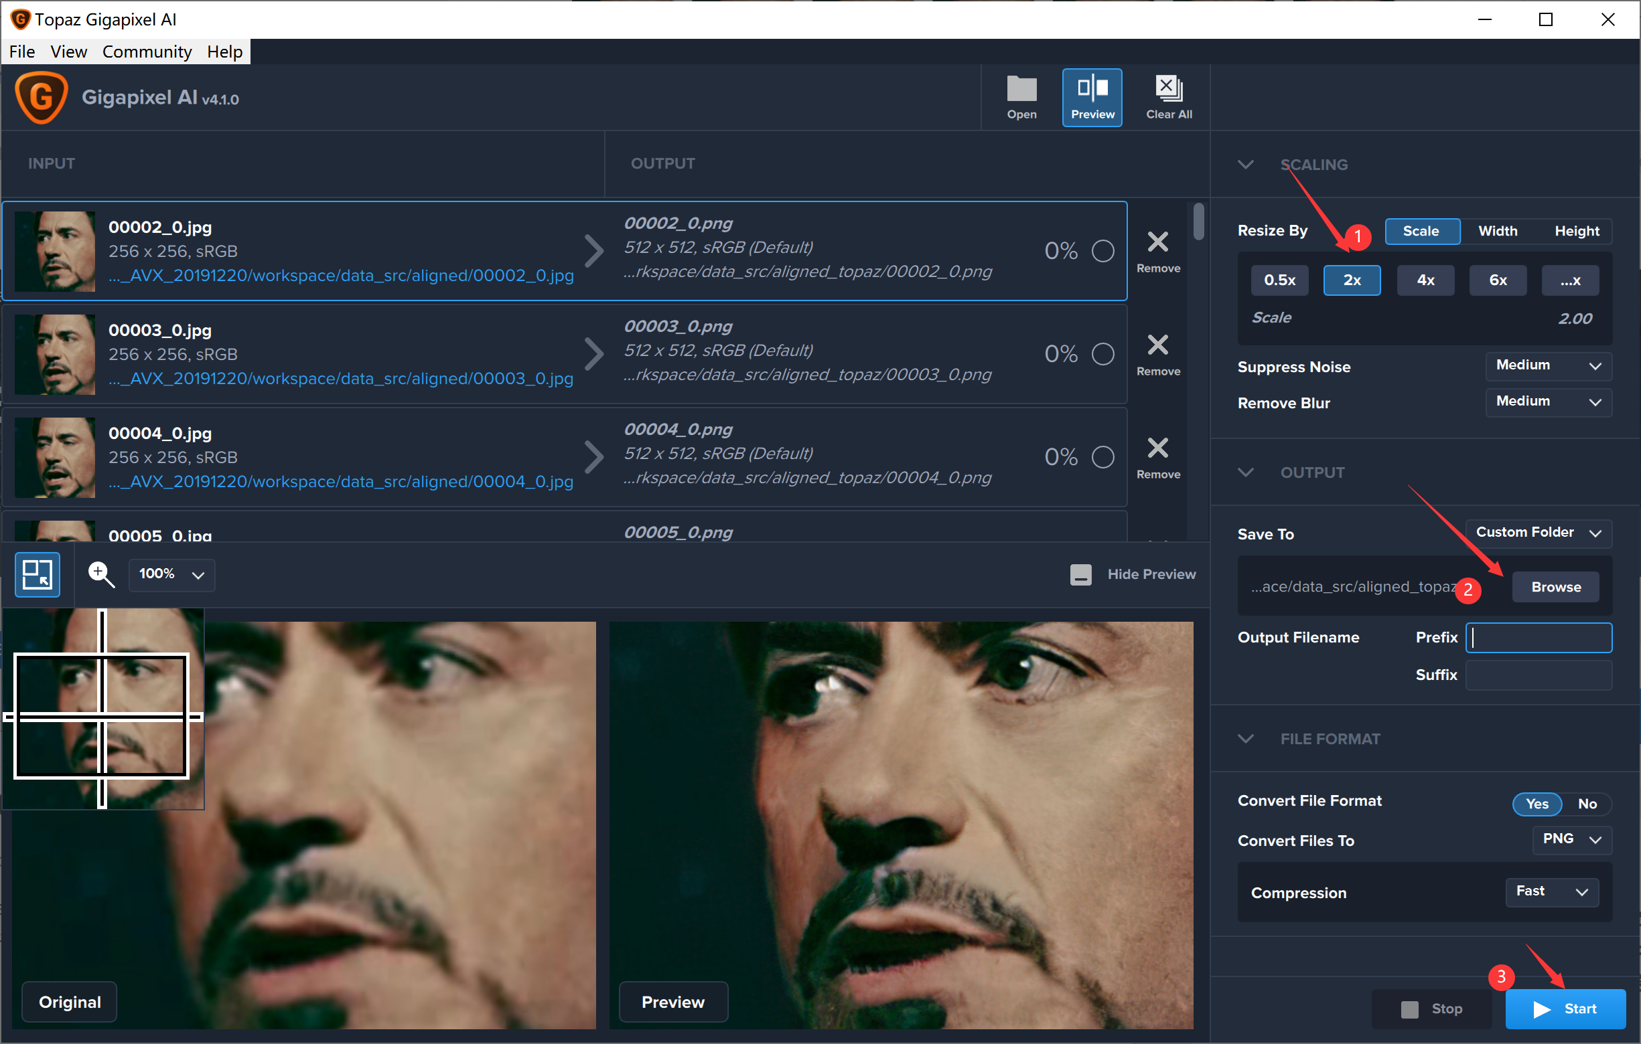The height and width of the screenshot is (1044, 1641).
Task: Collapse the FILE FORMAT section
Action: coord(1245,738)
